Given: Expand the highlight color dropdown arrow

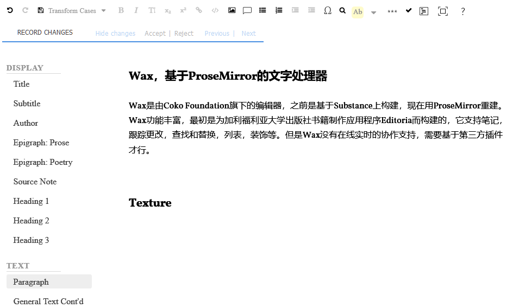Looking at the screenshot, I should [x=374, y=12].
